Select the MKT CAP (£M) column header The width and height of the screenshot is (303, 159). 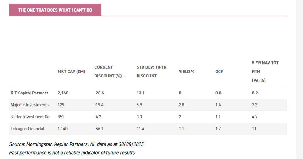[71, 72]
